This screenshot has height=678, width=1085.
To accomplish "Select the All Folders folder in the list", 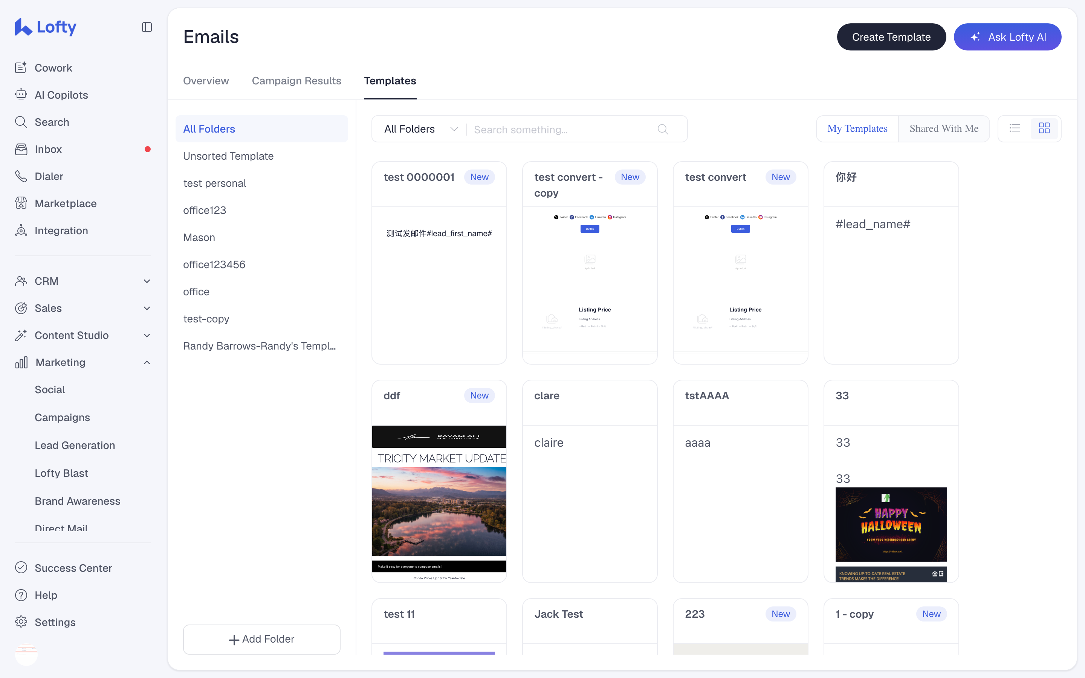I will [x=261, y=129].
